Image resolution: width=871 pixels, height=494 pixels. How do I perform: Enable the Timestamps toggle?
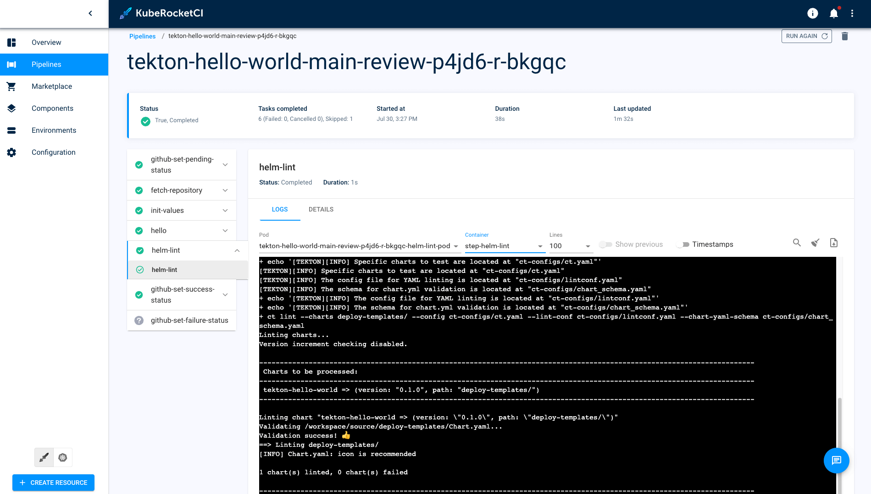coord(683,244)
